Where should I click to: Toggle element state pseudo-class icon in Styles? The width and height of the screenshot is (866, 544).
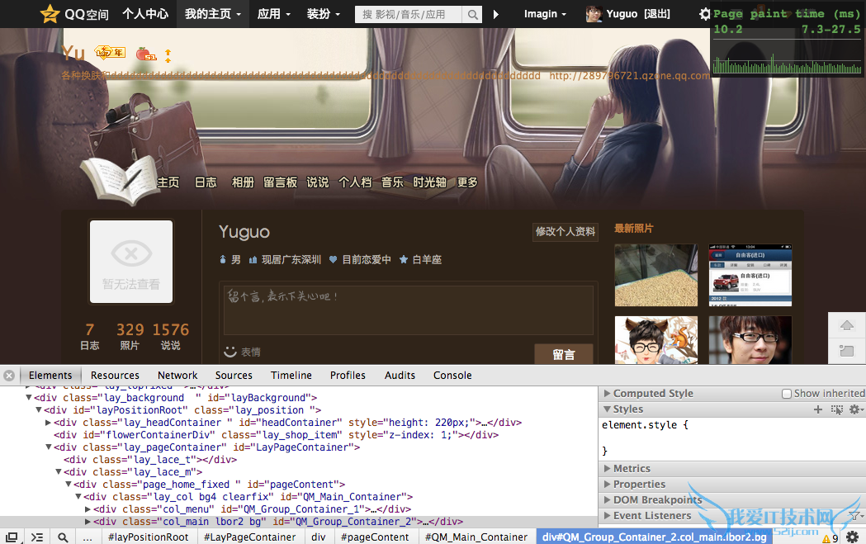(836, 409)
